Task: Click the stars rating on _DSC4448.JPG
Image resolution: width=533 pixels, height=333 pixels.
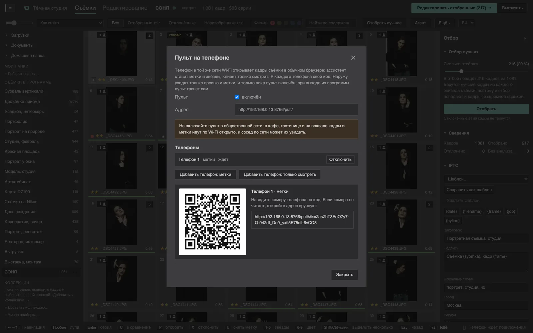Action: click(374, 305)
